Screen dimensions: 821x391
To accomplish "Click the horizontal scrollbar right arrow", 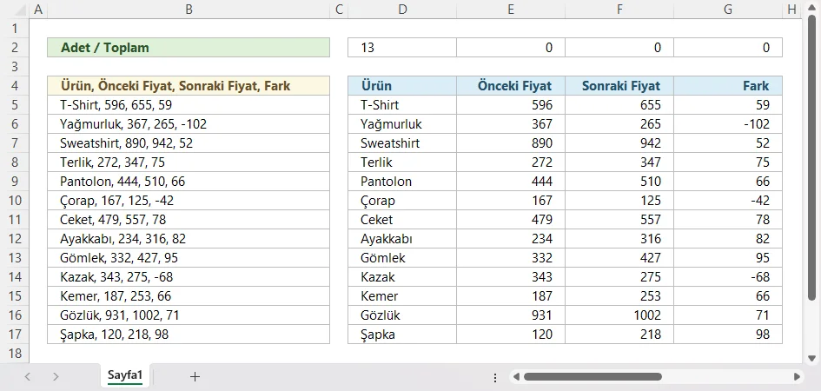I will tap(798, 377).
